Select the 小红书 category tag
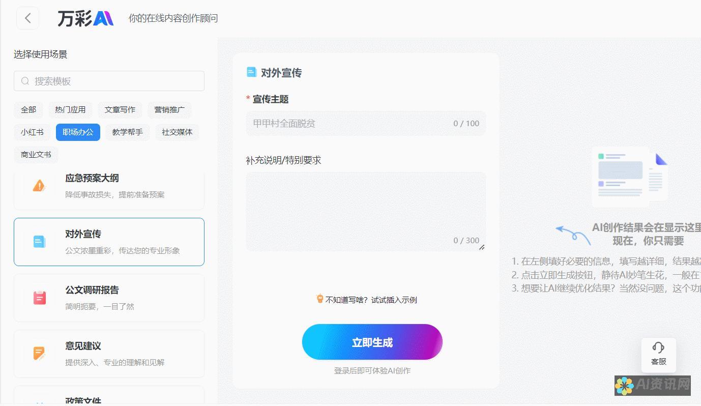The image size is (701, 406). pyautogui.click(x=32, y=132)
